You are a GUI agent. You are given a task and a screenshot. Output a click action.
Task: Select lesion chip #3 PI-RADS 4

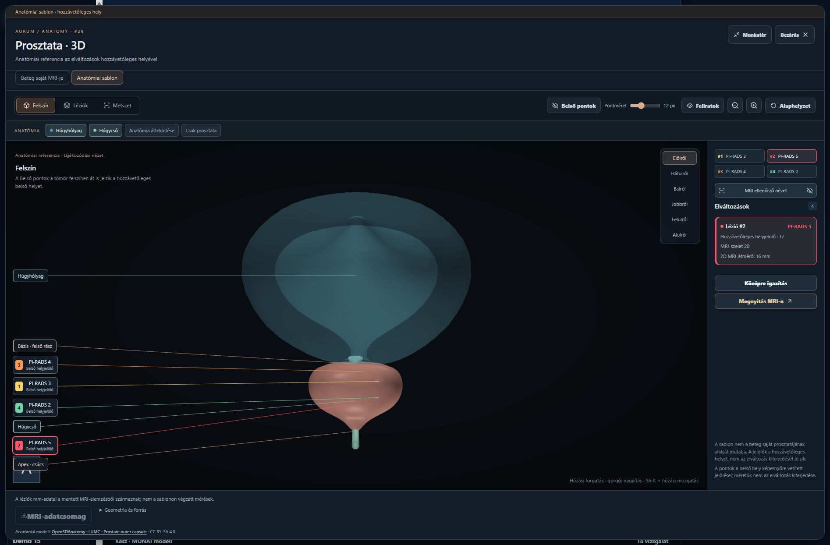739,172
